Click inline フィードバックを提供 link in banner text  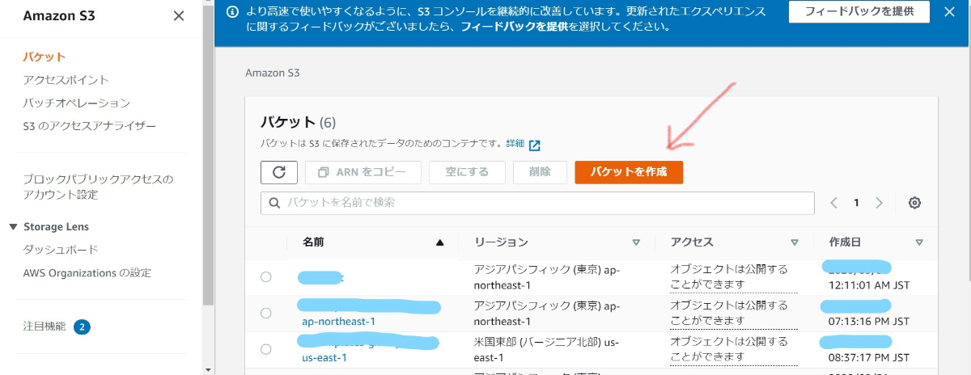(x=513, y=27)
